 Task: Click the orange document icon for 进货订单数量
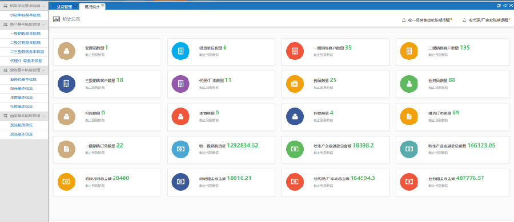coord(409,116)
